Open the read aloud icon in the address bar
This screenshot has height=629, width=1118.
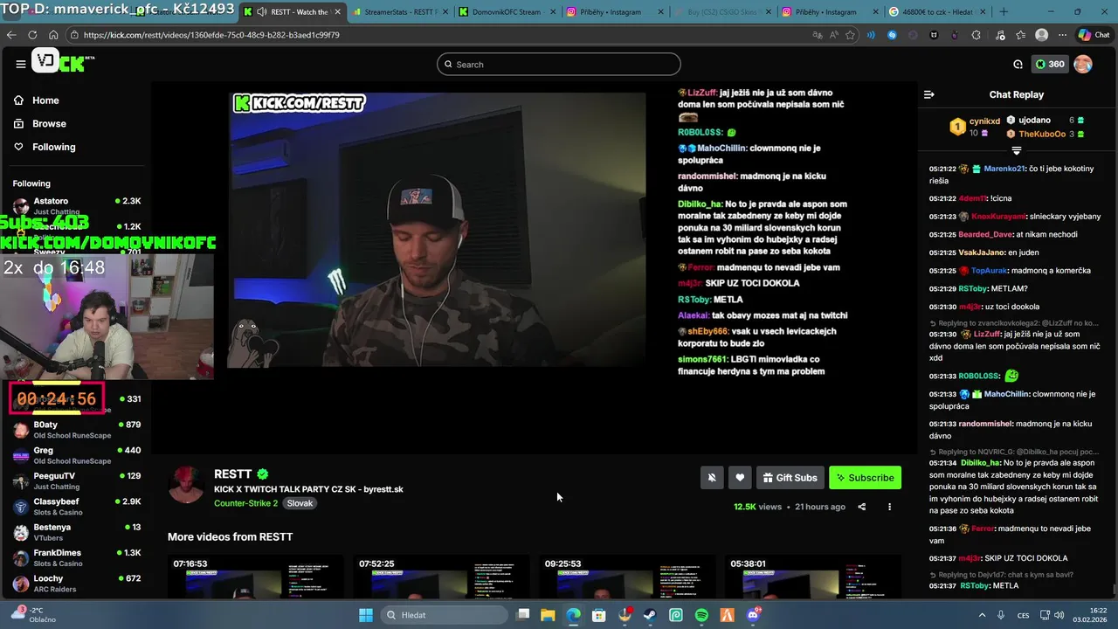coord(834,35)
